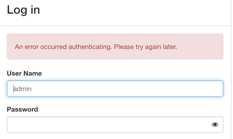Focus the User Name input field
Viewport: 233px width, 139px height.
click(x=115, y=89)
